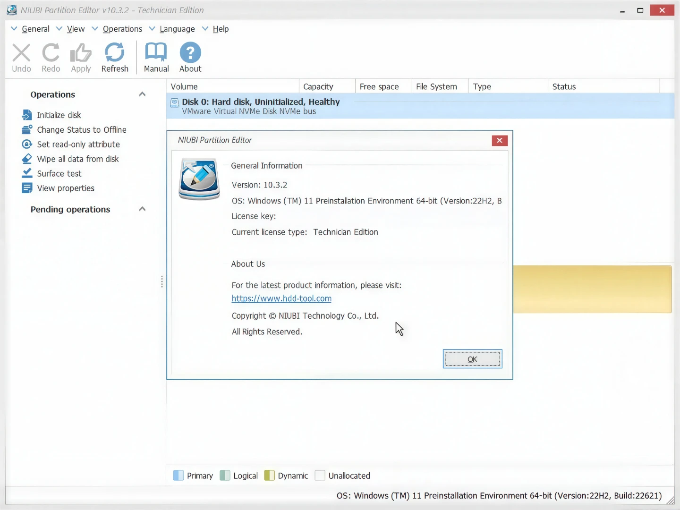Collapse the Operations panel section
680x510 pixels.
pyautogui.click(x=142, y=94)
